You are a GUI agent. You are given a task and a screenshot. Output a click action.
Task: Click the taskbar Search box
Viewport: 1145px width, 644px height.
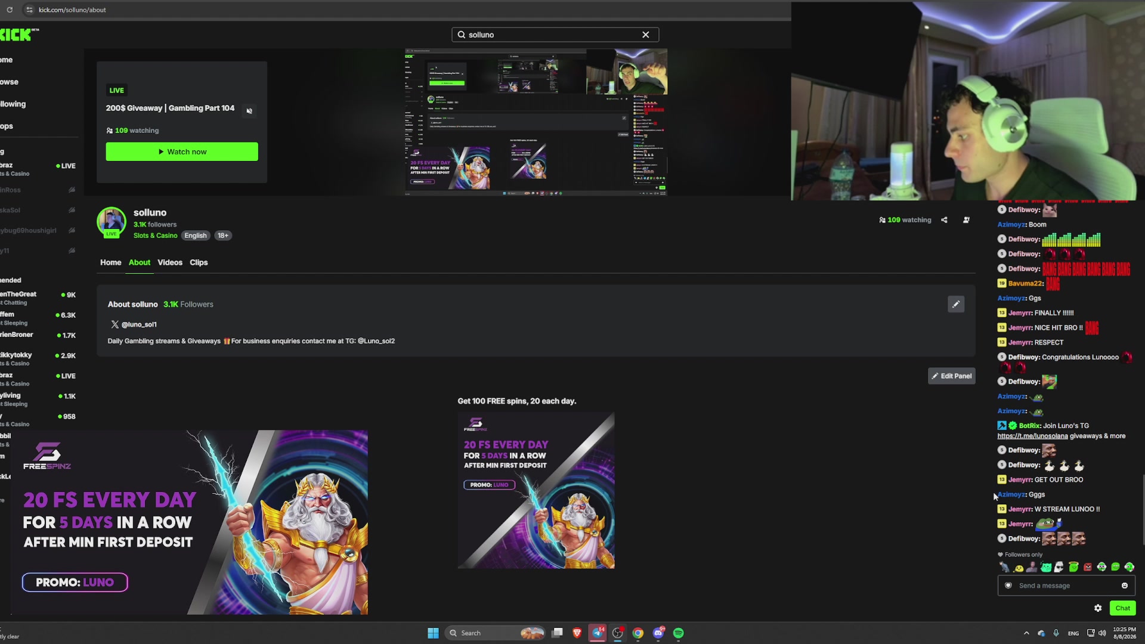[495, 633]
